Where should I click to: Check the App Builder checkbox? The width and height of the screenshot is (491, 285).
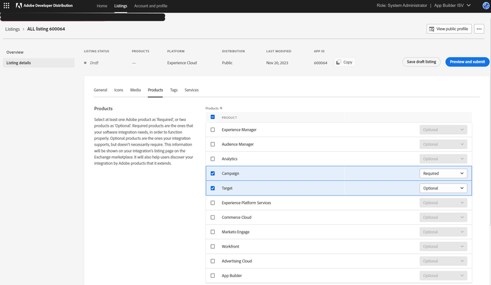pos(213,276)
